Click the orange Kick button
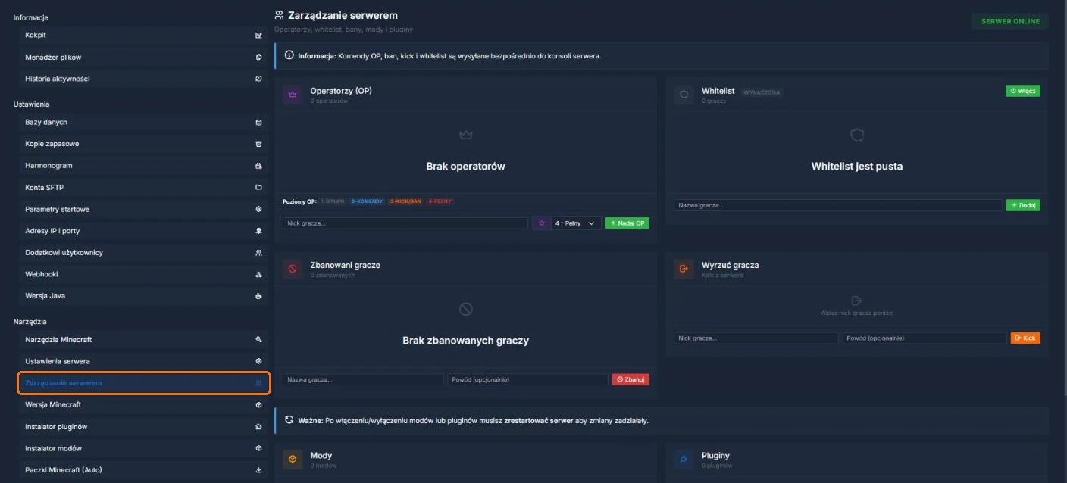This screenshot has width=1067, height=483. pos(1025,338)
